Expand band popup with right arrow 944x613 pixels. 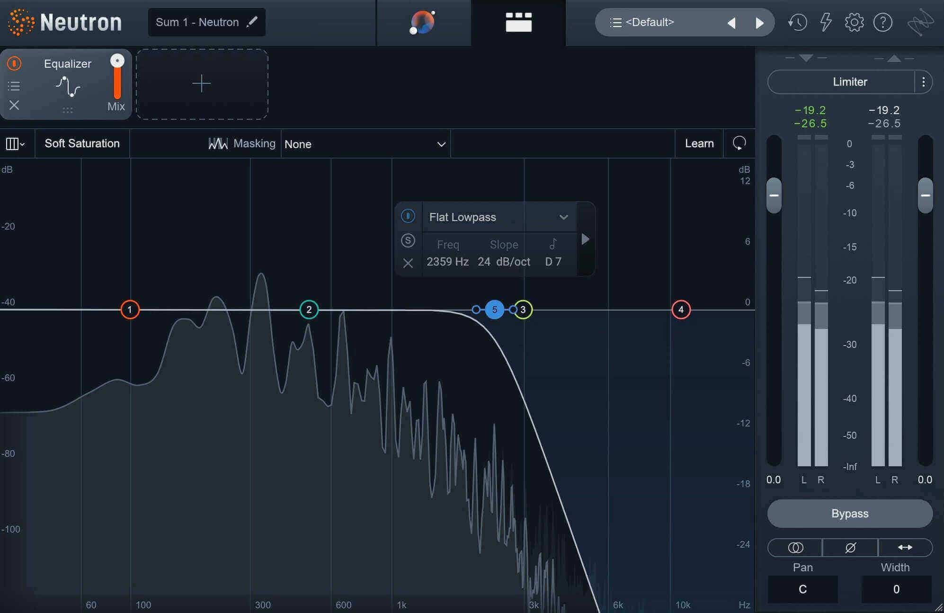click(x=586, y=239)
